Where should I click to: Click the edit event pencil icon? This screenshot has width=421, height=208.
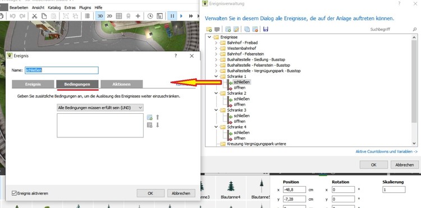click(x=236, y=29)
